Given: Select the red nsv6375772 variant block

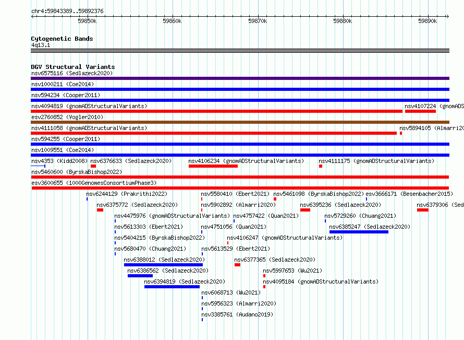Looking at the screenshot, I should (x=100, y=210).
